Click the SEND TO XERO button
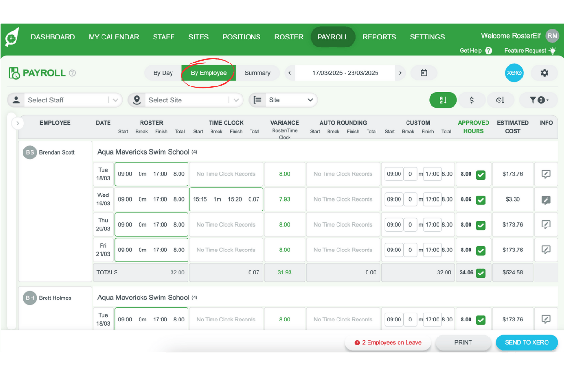This screenshot has height=376, width=564. 526,342
